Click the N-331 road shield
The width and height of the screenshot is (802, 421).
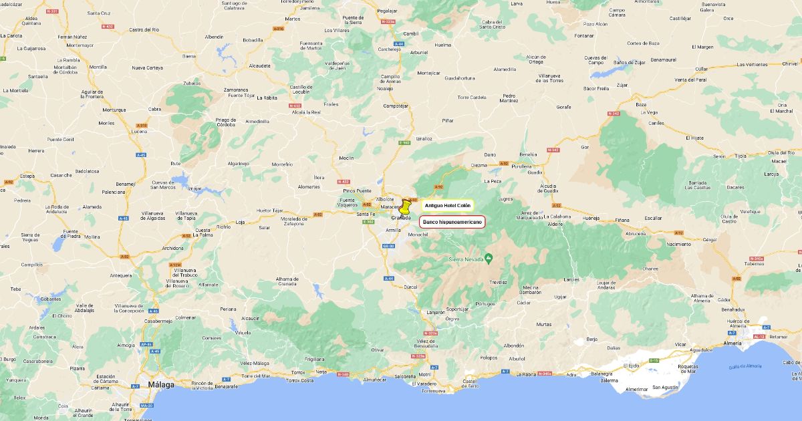(x=53, y=11)
